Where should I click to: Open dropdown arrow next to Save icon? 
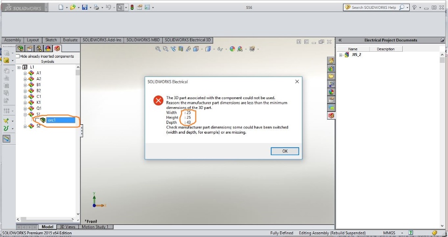pos(90,8)
